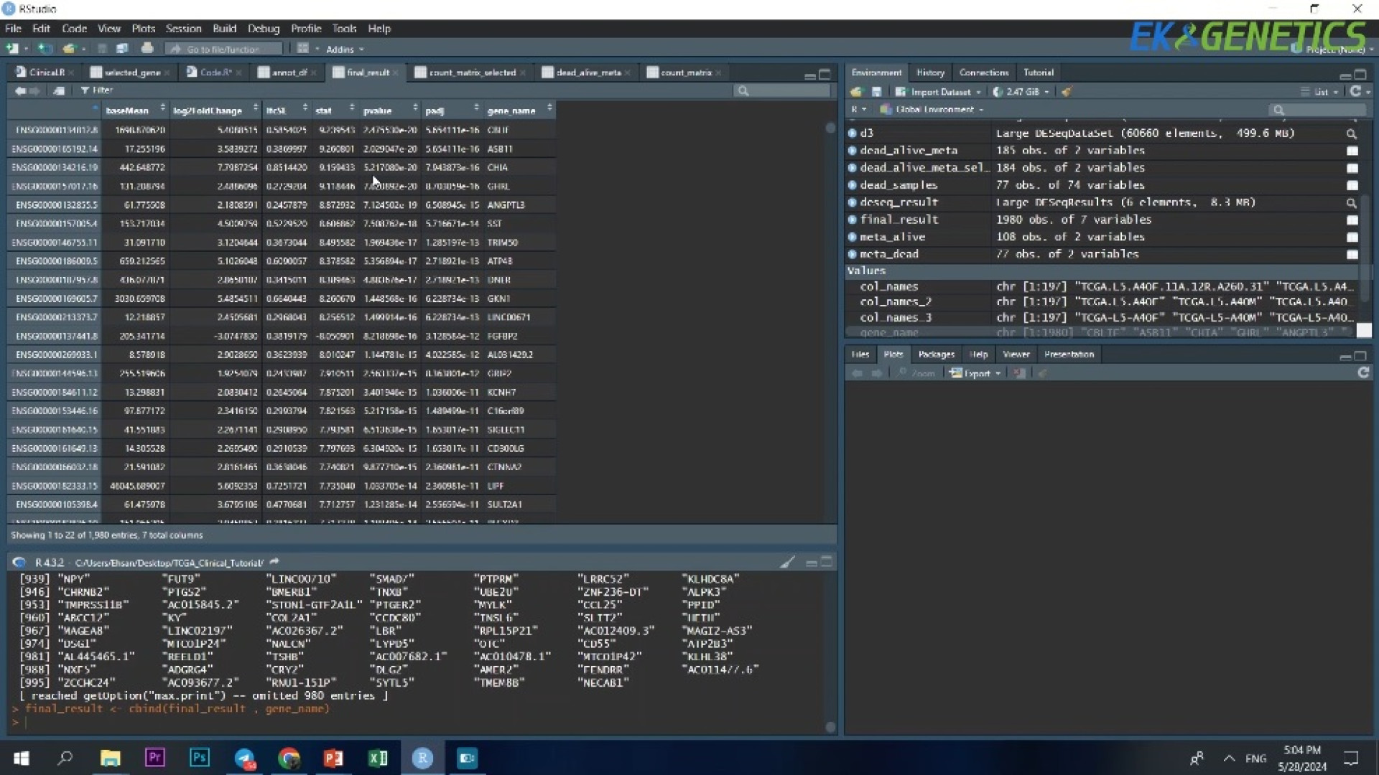Sort by the padj column
This screenshot has height=775, width=1379.
(451, 111)
